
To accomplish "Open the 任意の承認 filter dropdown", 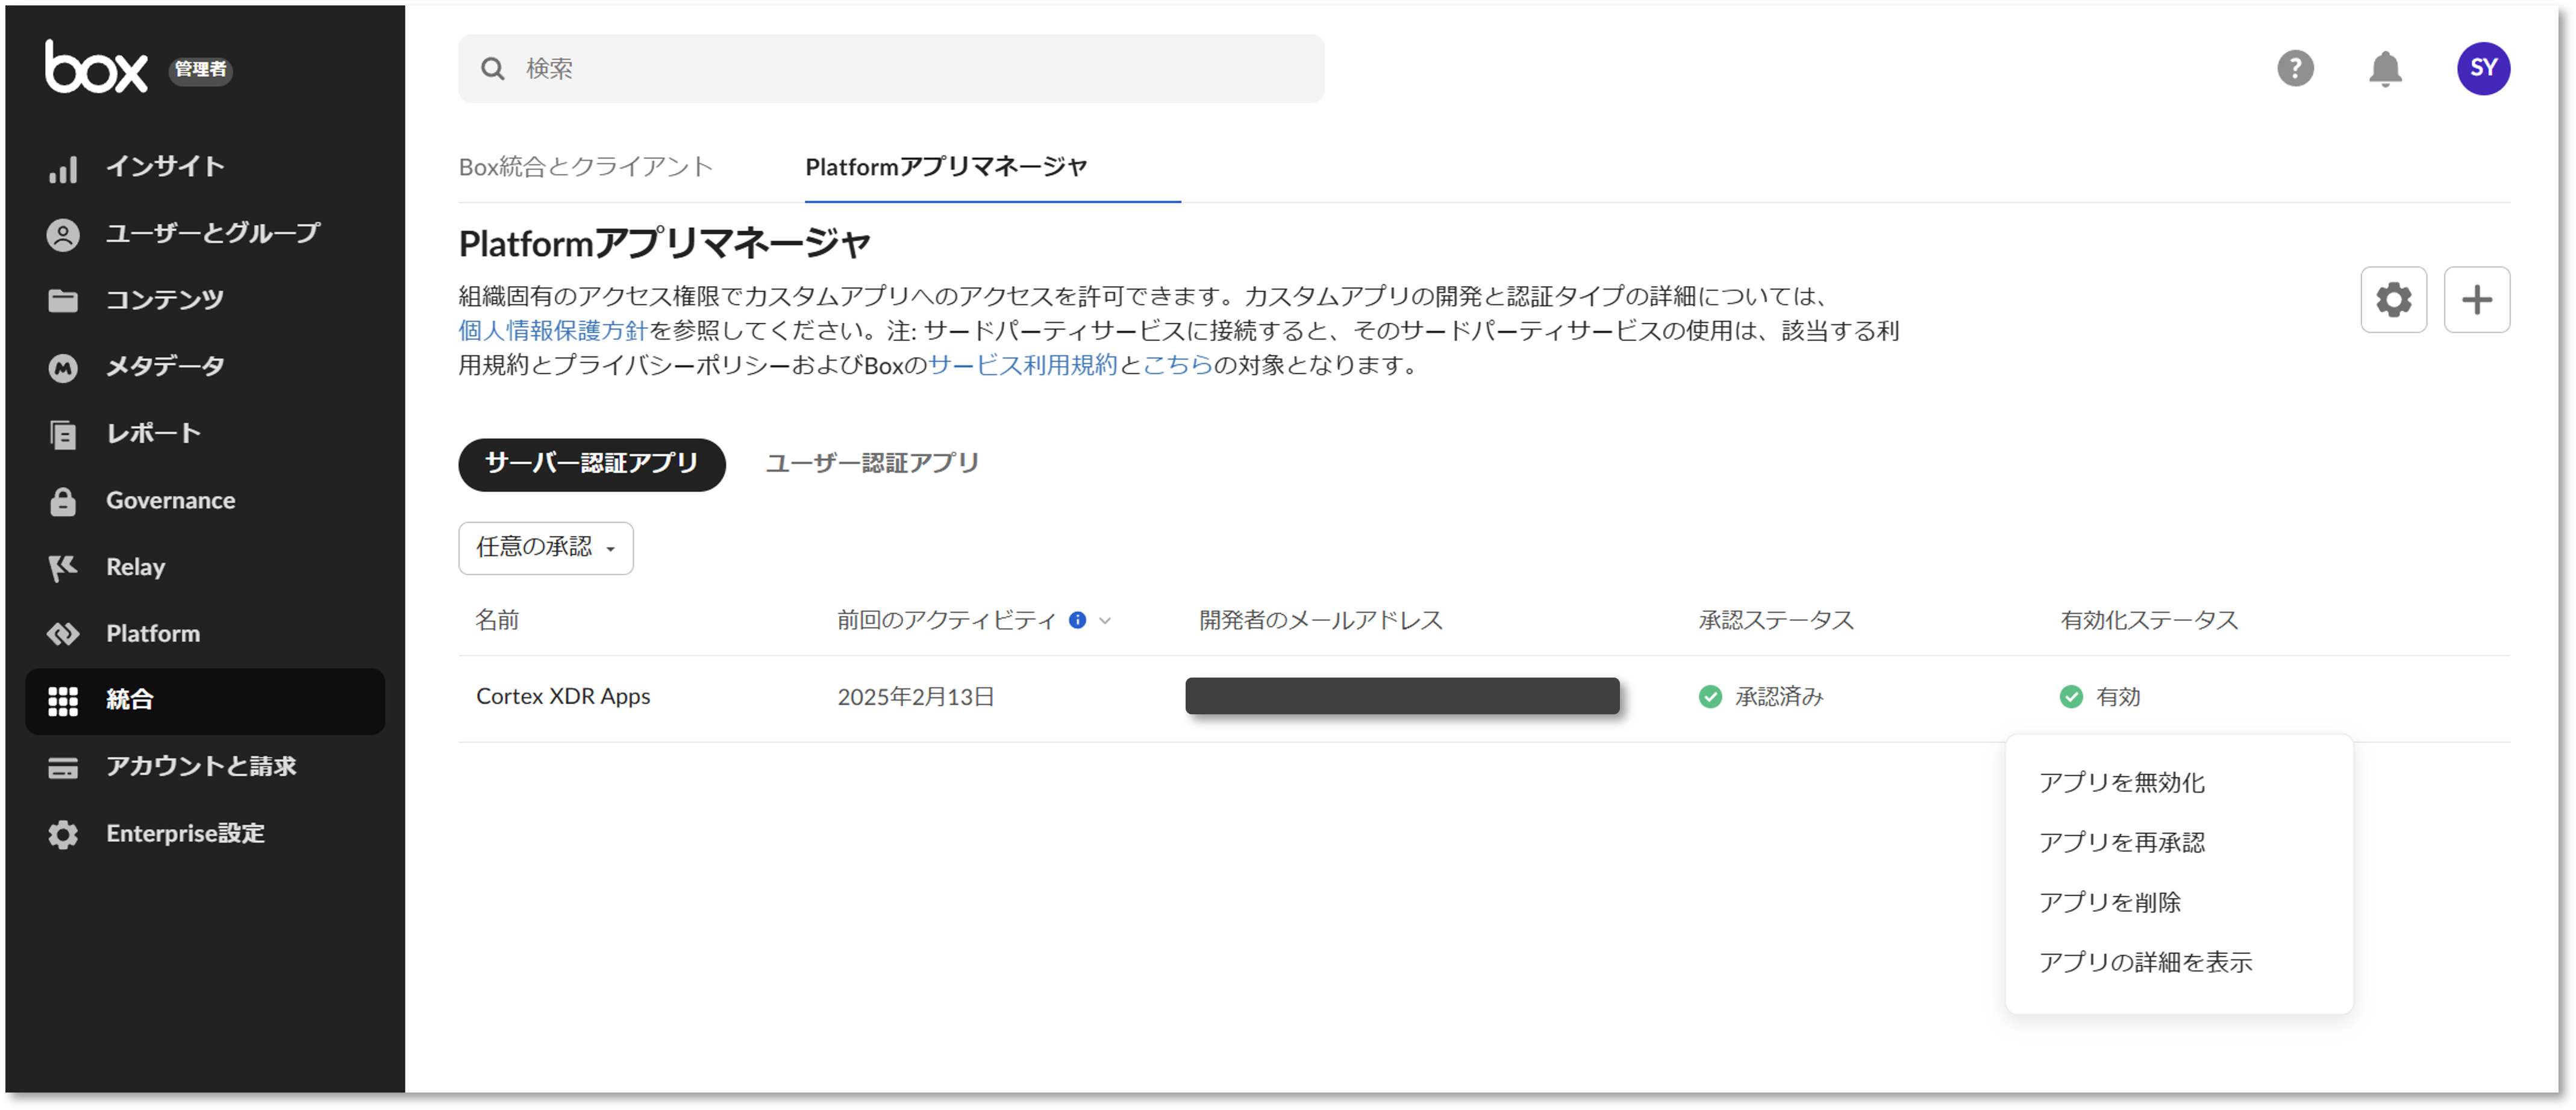I will coord(546,547).
